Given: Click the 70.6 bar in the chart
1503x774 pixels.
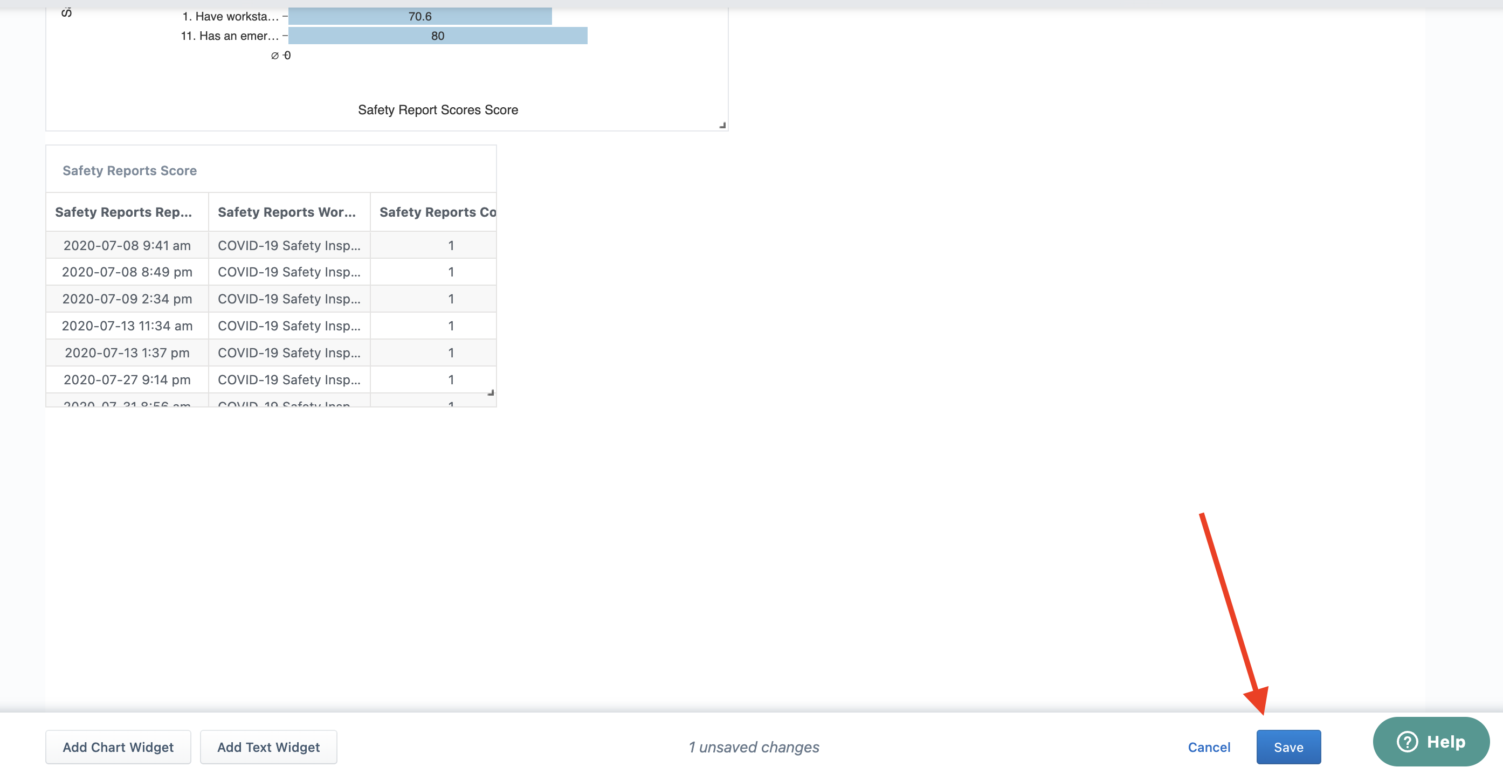Looking at the screenshot, I should tap(419, 16).
